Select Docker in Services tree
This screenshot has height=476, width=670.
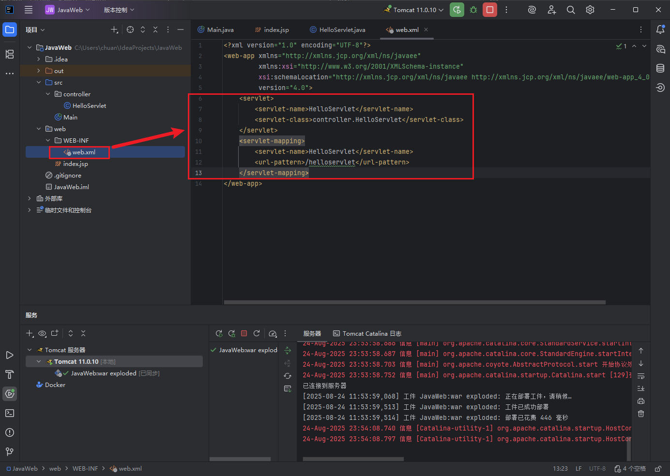coord(51,385)
